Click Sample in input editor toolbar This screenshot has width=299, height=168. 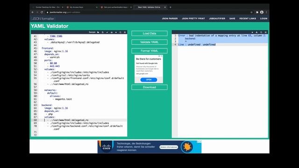[x=92, y=32]
